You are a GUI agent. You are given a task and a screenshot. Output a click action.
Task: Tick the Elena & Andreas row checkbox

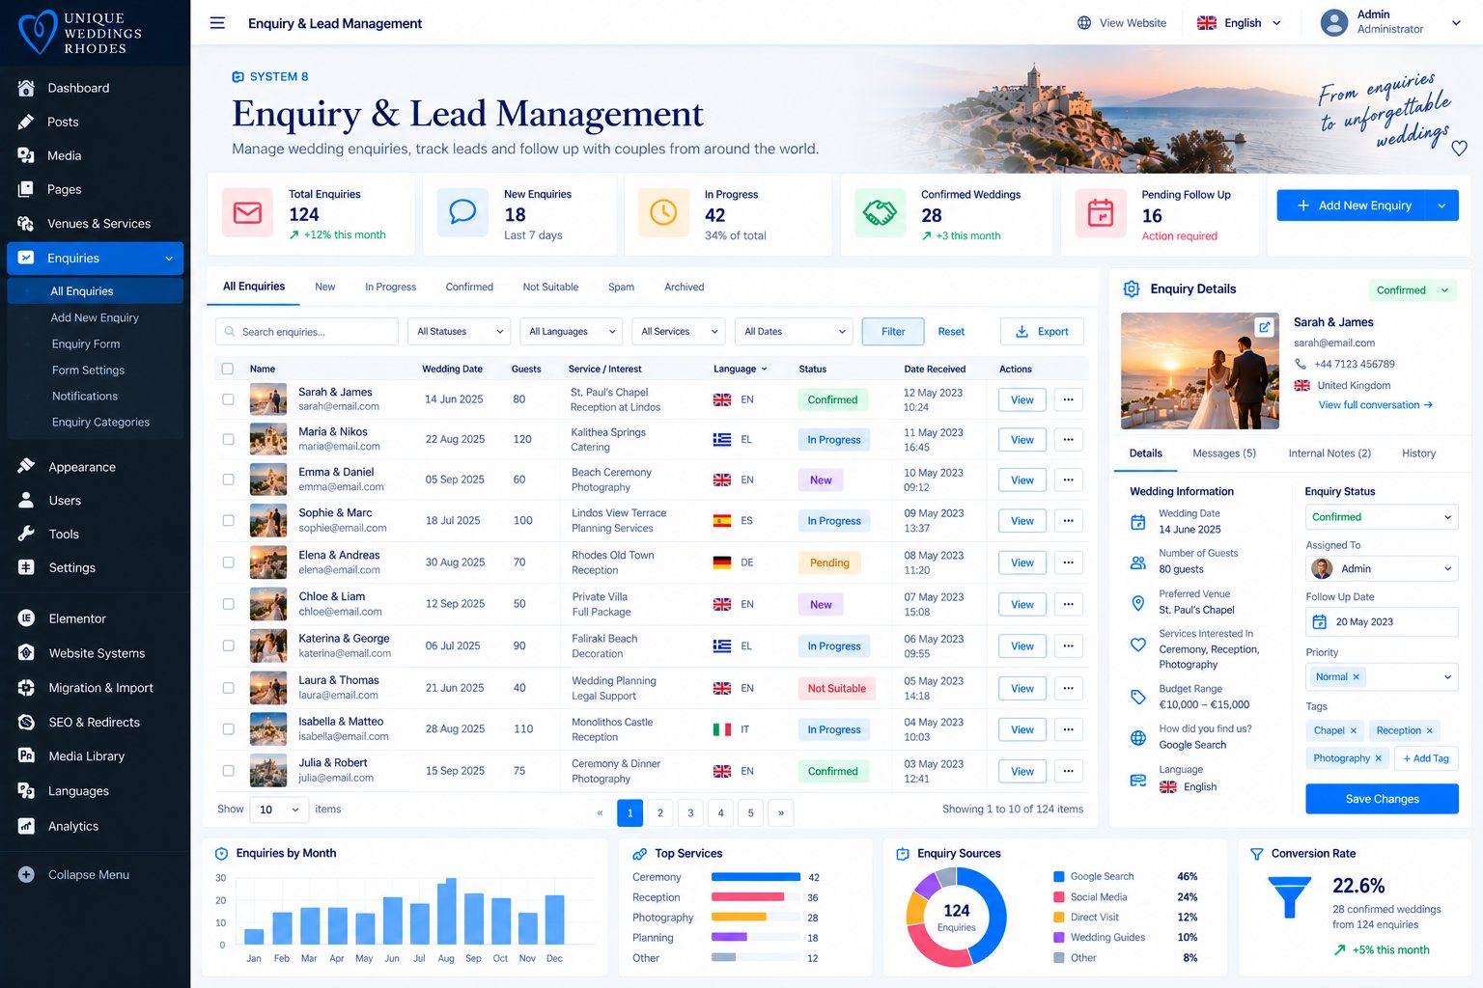[x=228, y=563]
